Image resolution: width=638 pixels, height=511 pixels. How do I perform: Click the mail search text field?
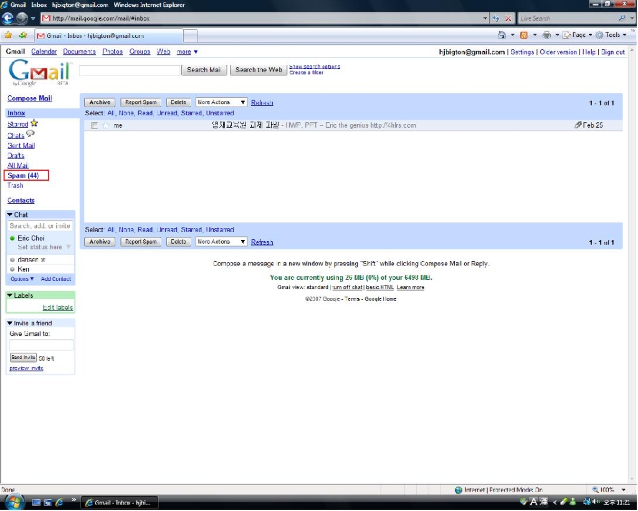tap(130, 70)
